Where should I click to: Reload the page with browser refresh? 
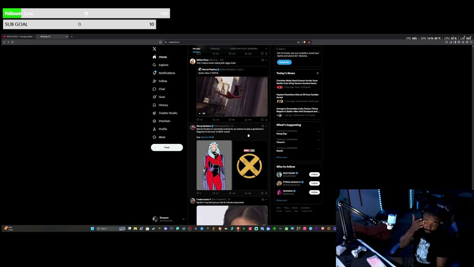point(12,42)
